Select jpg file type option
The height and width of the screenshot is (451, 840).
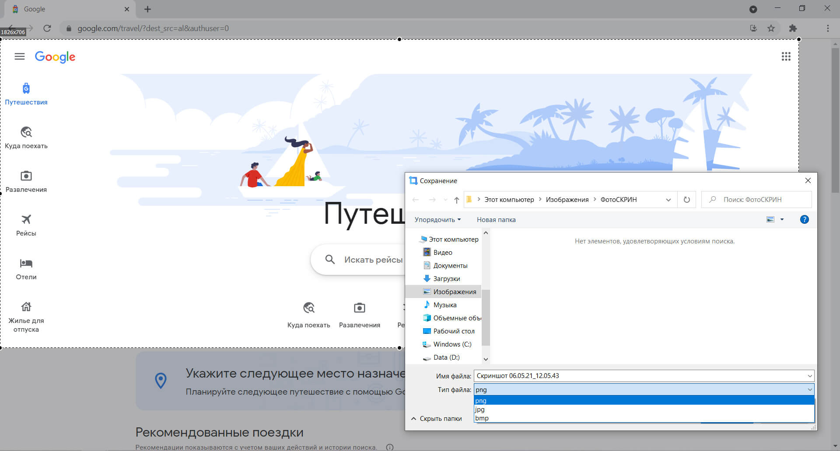(x=480, y=409)
